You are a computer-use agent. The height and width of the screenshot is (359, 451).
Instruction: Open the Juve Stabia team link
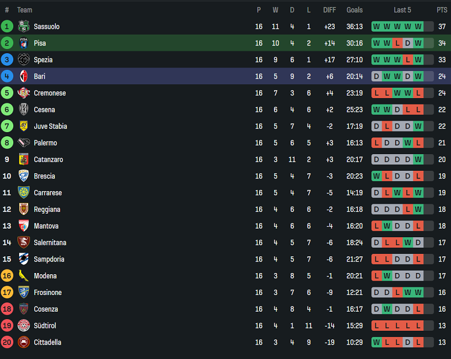[x=50, y=126]
